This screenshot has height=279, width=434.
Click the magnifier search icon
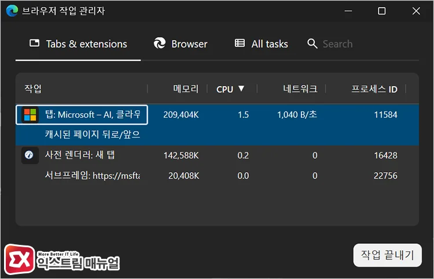(x=312, y=44)
